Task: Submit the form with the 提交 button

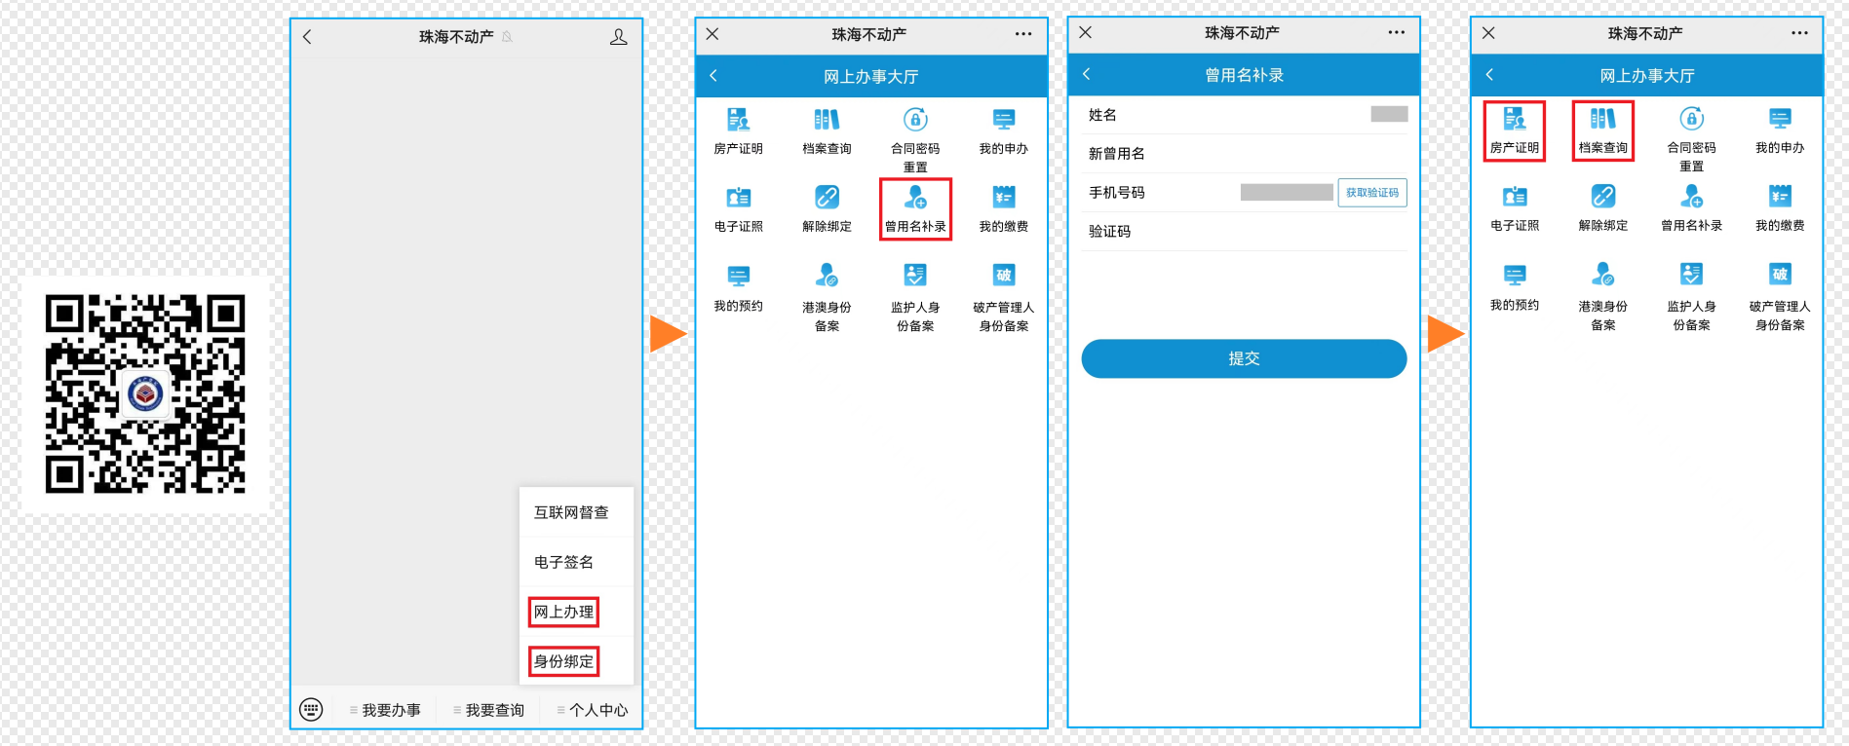Action: 1244,358
